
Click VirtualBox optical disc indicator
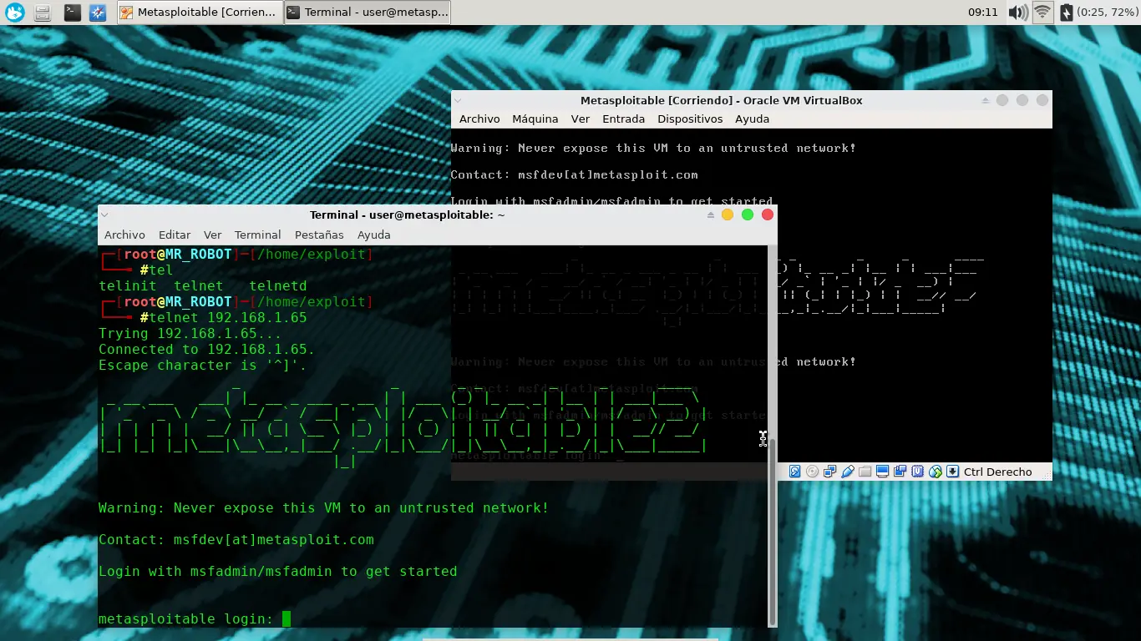[x=812, y=472]
